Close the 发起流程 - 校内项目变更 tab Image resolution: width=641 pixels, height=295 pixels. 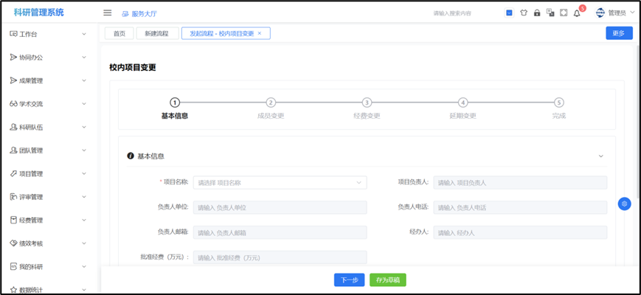260,33
